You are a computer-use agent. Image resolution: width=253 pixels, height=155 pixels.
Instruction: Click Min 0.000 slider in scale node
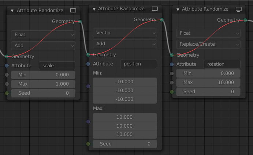[x=43, y=75]
